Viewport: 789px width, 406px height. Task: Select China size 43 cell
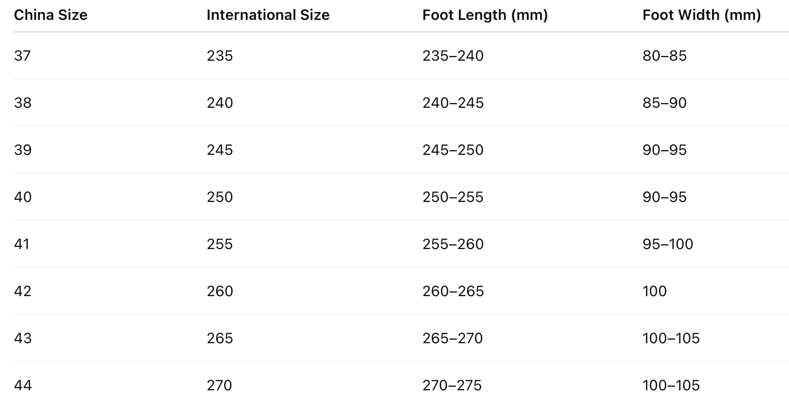(23, 339)
